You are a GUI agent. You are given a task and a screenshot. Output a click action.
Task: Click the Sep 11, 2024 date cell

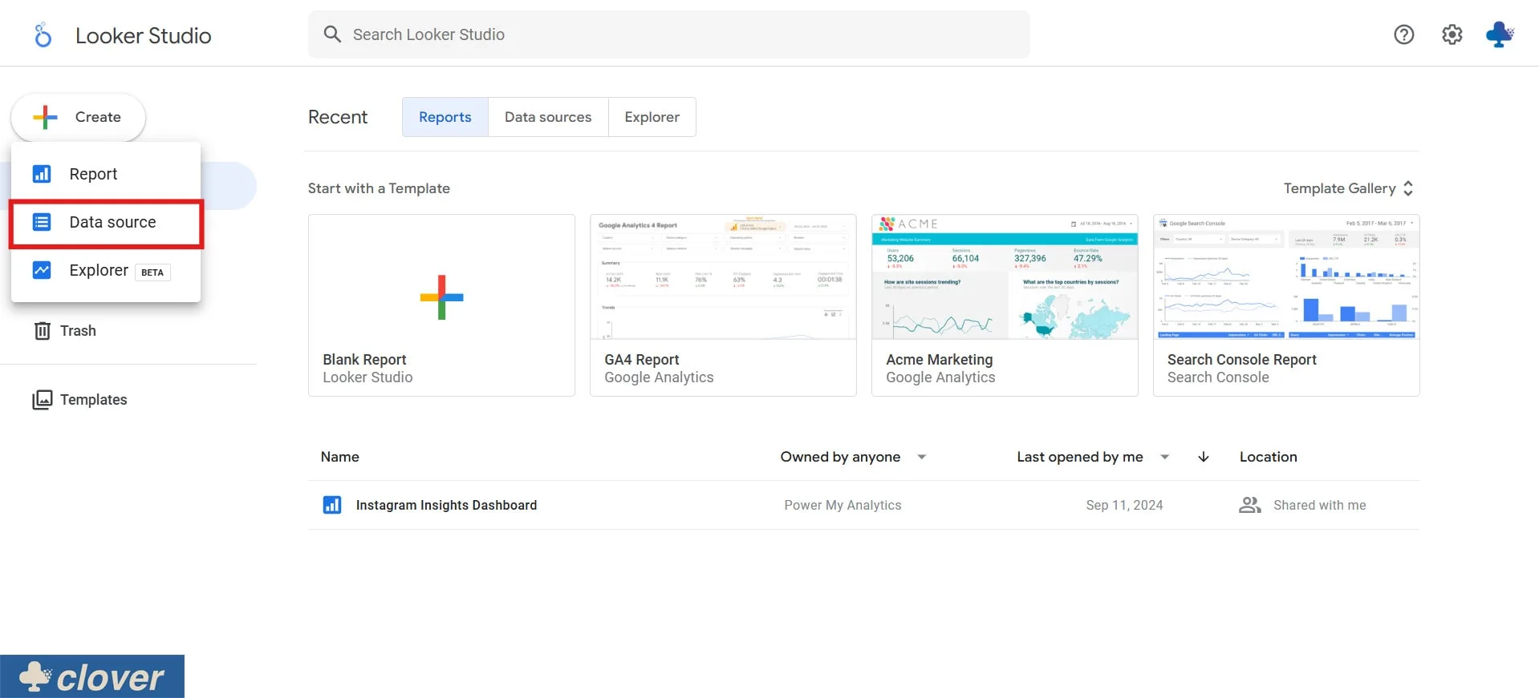1124,505
